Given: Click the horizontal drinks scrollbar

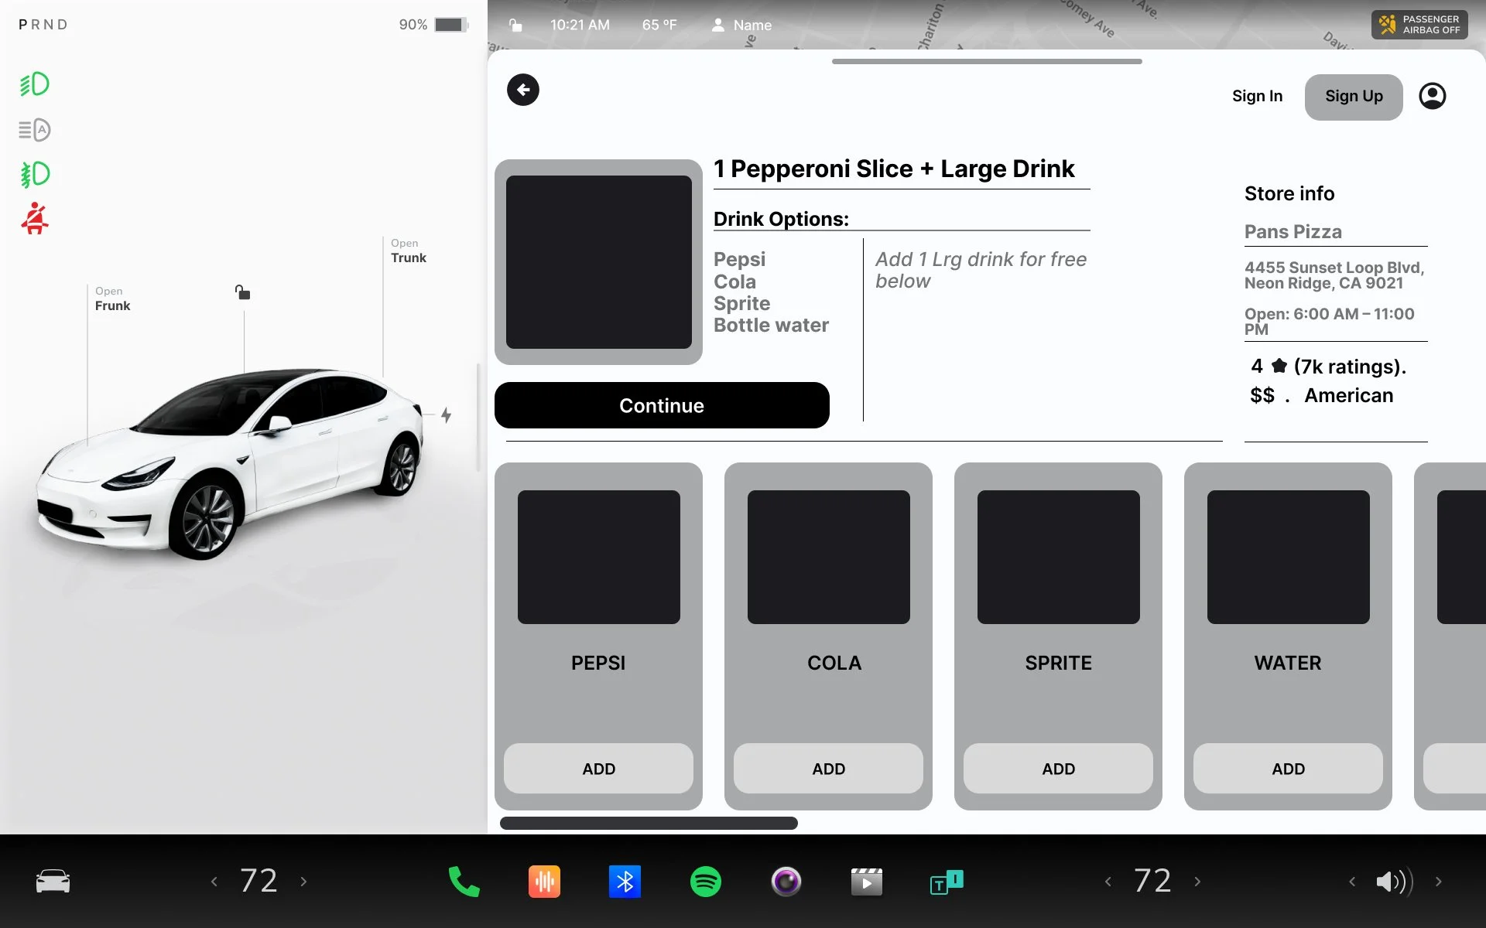Looking at the screenshot, I should [649, 823].
